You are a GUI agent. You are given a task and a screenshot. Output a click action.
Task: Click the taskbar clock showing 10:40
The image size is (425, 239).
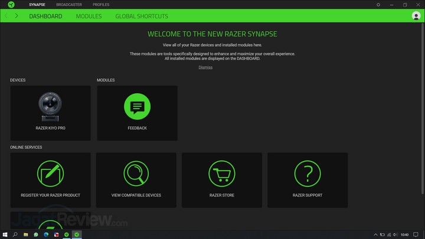tap(404, 234)
